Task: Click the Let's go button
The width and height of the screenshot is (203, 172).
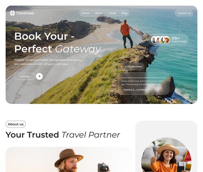Action: [x=25, y=76]
